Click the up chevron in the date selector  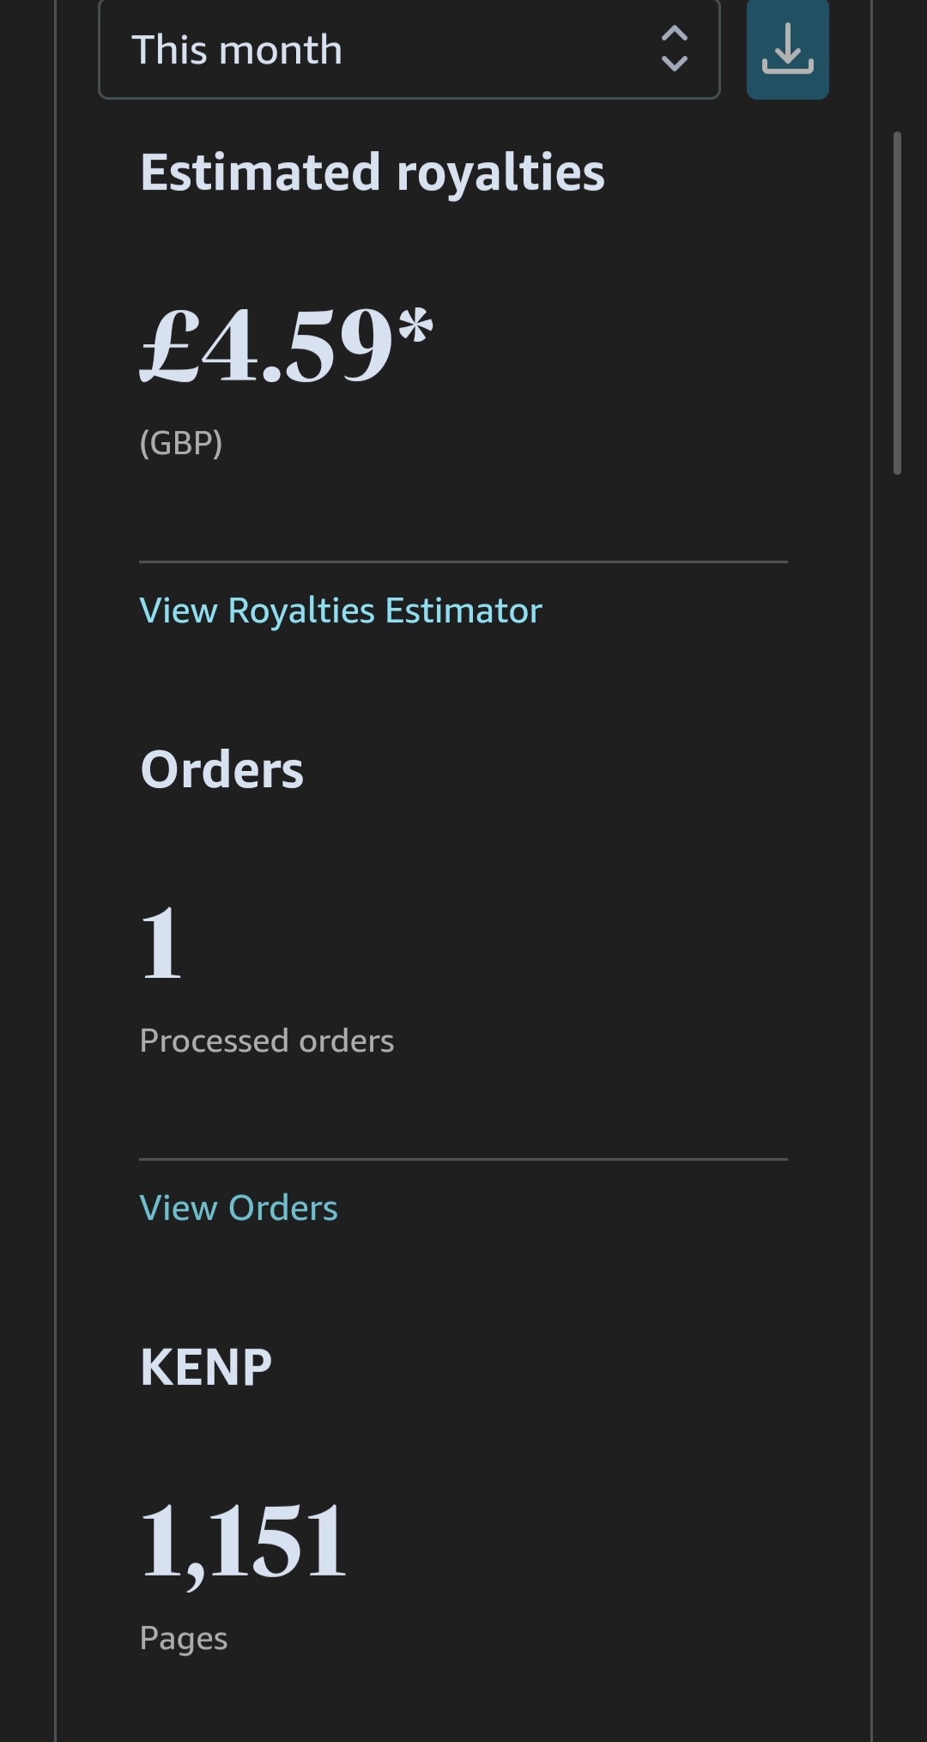pos(675,33)
